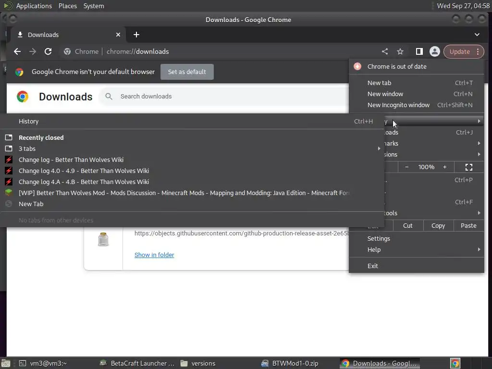Click the Settings menu item
This screenshot has height=369, width=492.
pos(417,238)
